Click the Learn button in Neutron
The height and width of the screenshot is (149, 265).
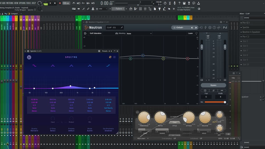pos(190,33)
